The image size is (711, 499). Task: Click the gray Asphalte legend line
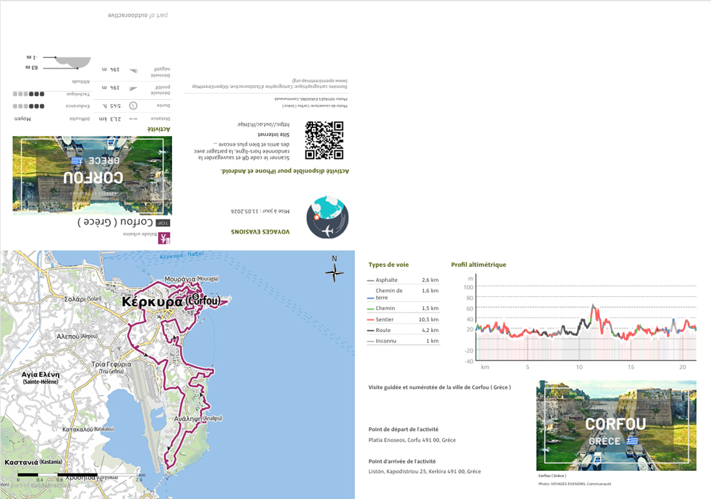(370, 281)
